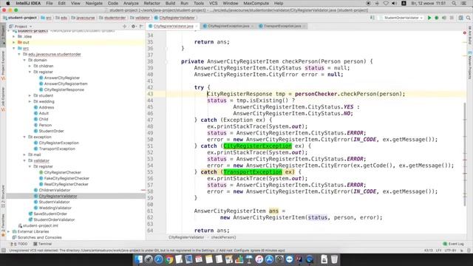Expand External Libraries node
The height and width of the screenshot is (266, 473).
(x=9, y=231)
